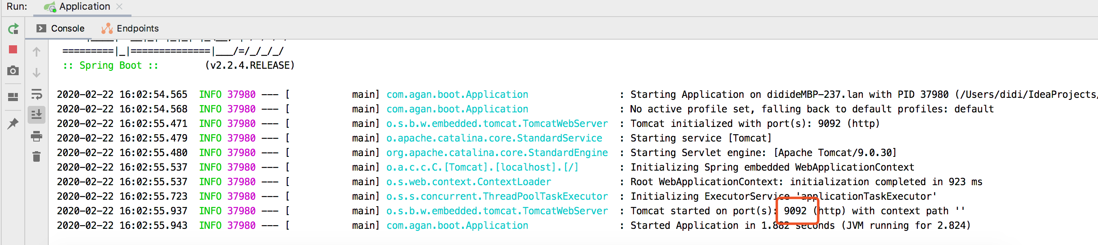
Task: Click the ':: Spring Boot ::' banner text
Action: pyautogui.click(x=110, y=65)
